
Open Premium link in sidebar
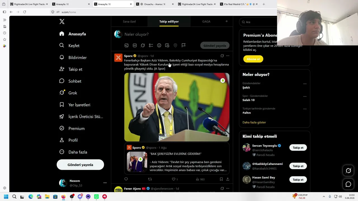pyautogui.click(x=72, y=128)
